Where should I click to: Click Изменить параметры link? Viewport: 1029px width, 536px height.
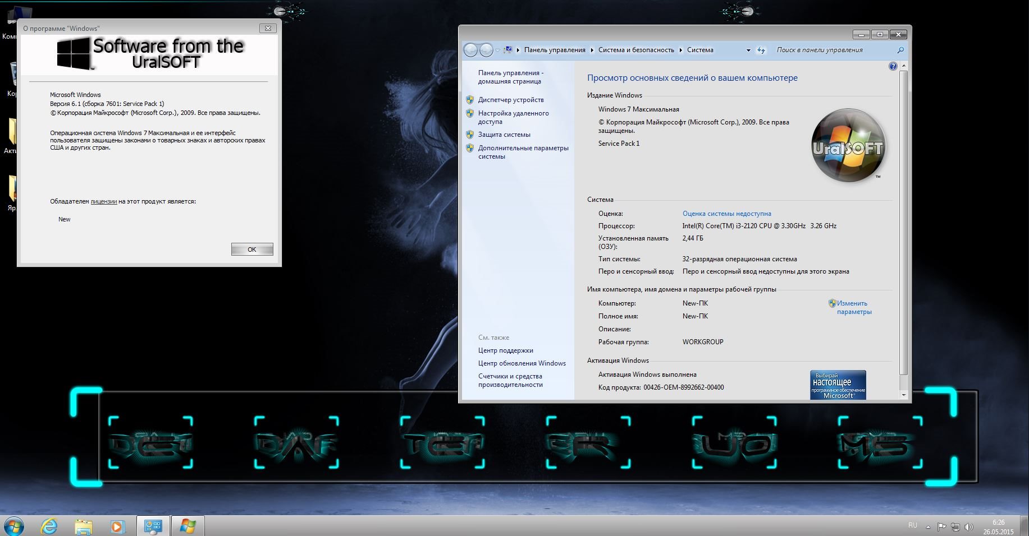pos(854,307)
